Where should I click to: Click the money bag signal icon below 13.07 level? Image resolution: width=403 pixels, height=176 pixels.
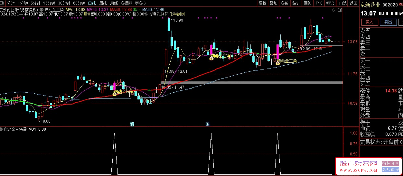click(211, 58)
